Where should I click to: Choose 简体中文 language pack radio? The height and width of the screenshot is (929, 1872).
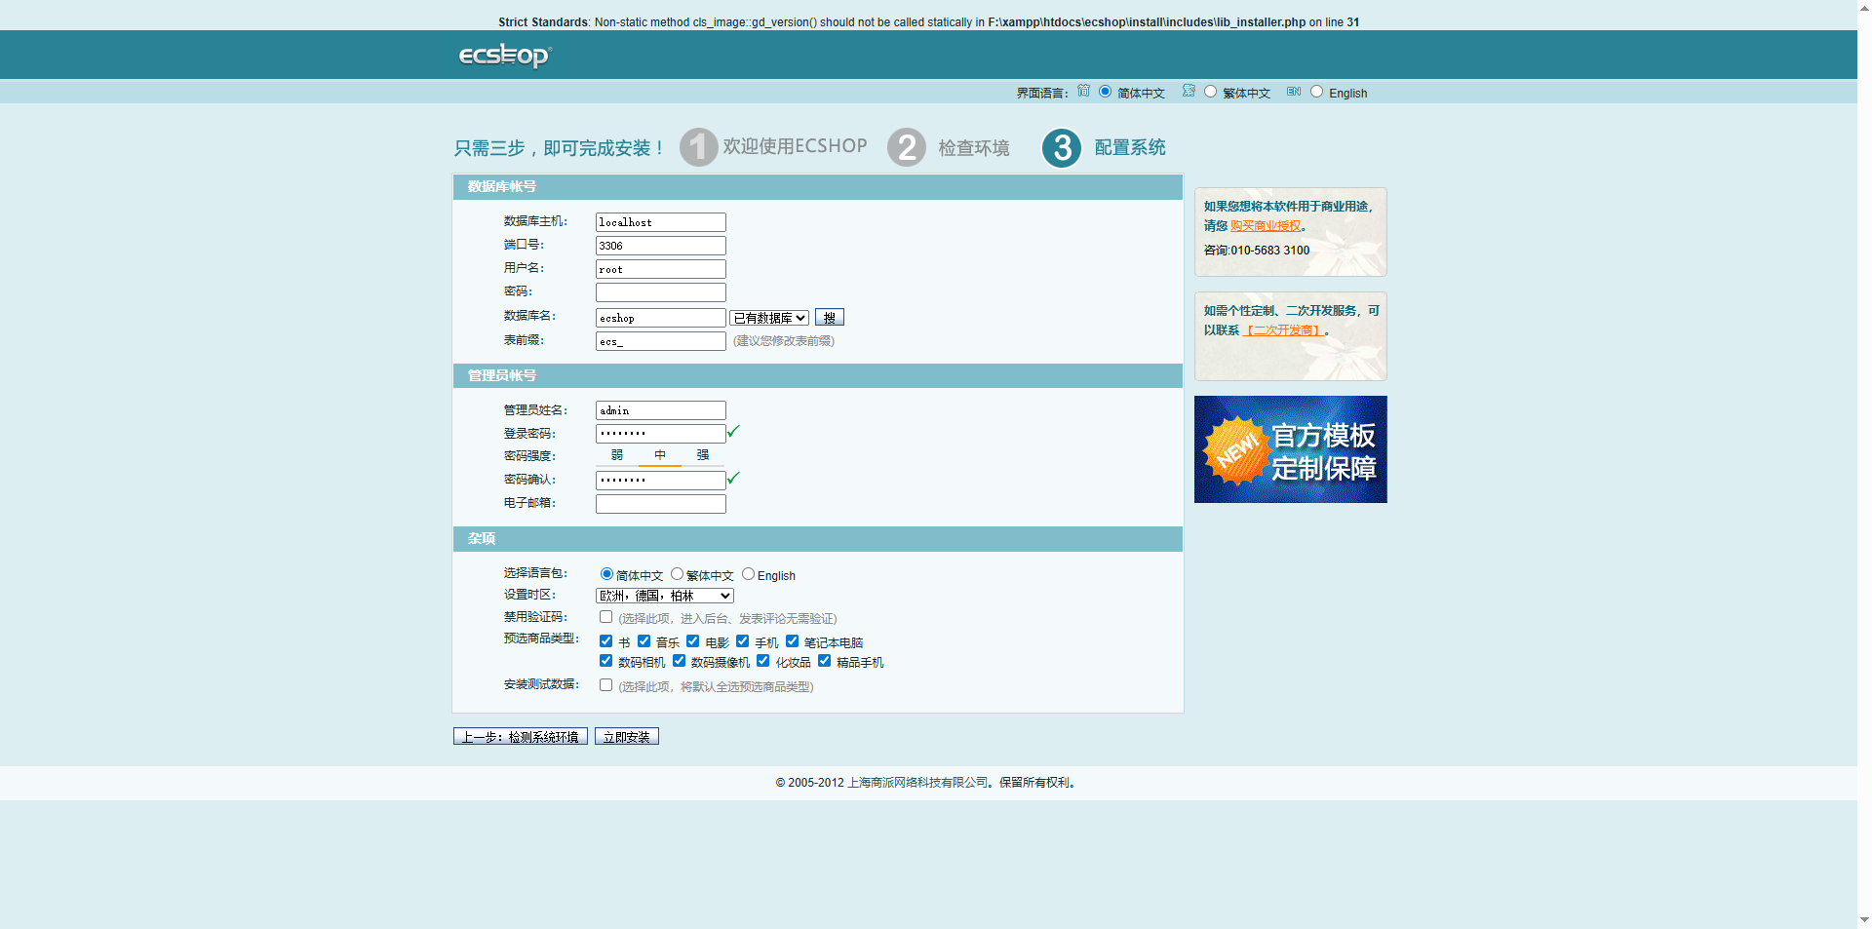click(x=606, y=574)
